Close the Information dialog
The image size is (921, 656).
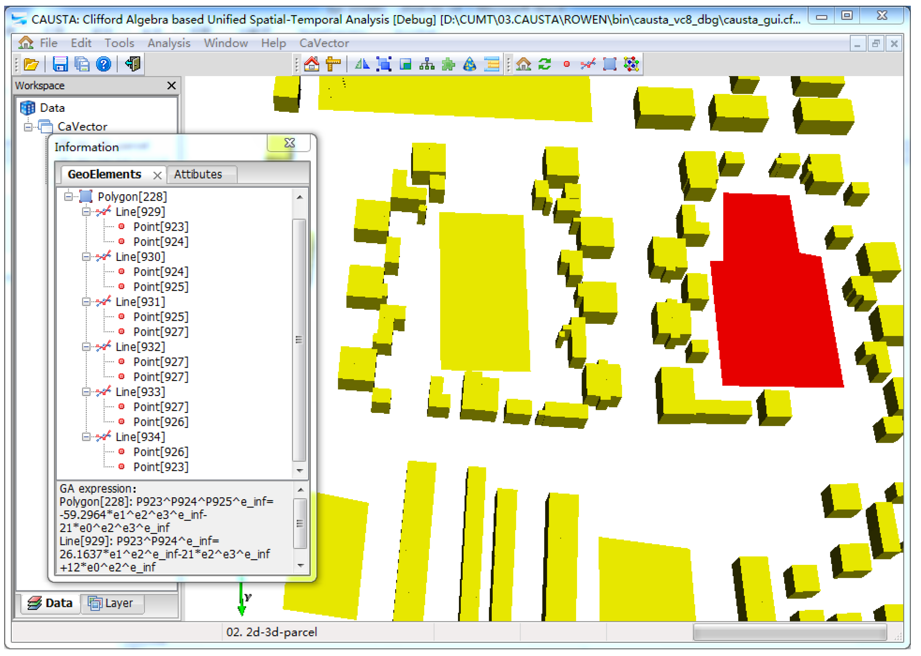coord(290,143)
